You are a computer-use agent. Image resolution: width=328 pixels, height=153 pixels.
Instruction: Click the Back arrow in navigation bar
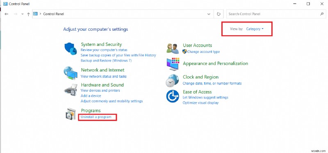[x=7, y=14]
